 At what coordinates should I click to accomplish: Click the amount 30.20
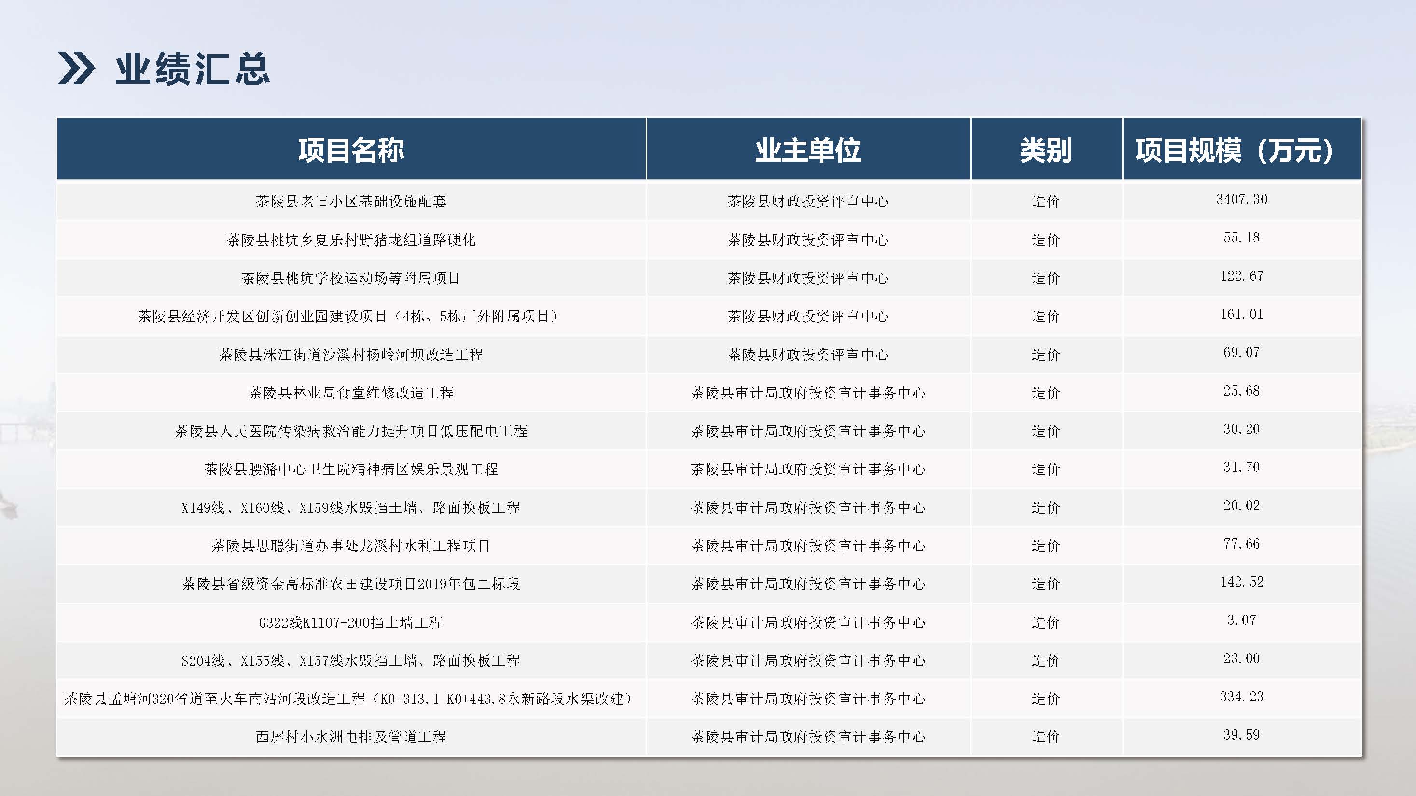(1242, 429)
